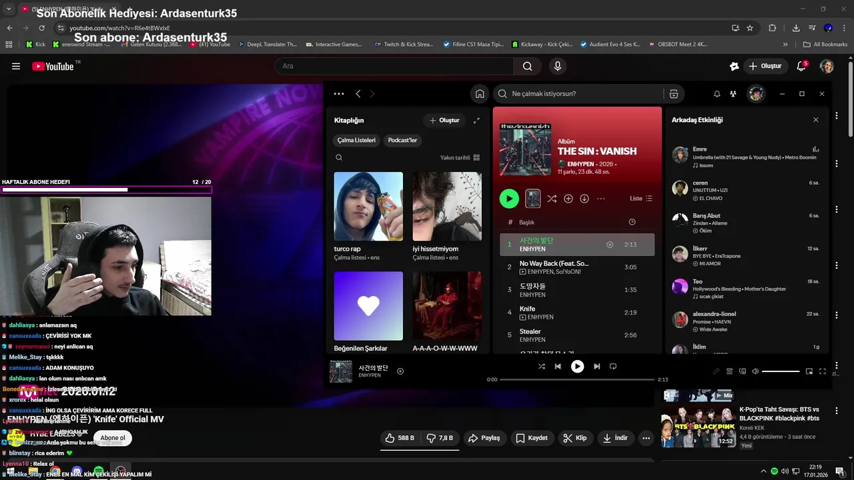Save the album to library plus icon

click(x=568, y=199)
